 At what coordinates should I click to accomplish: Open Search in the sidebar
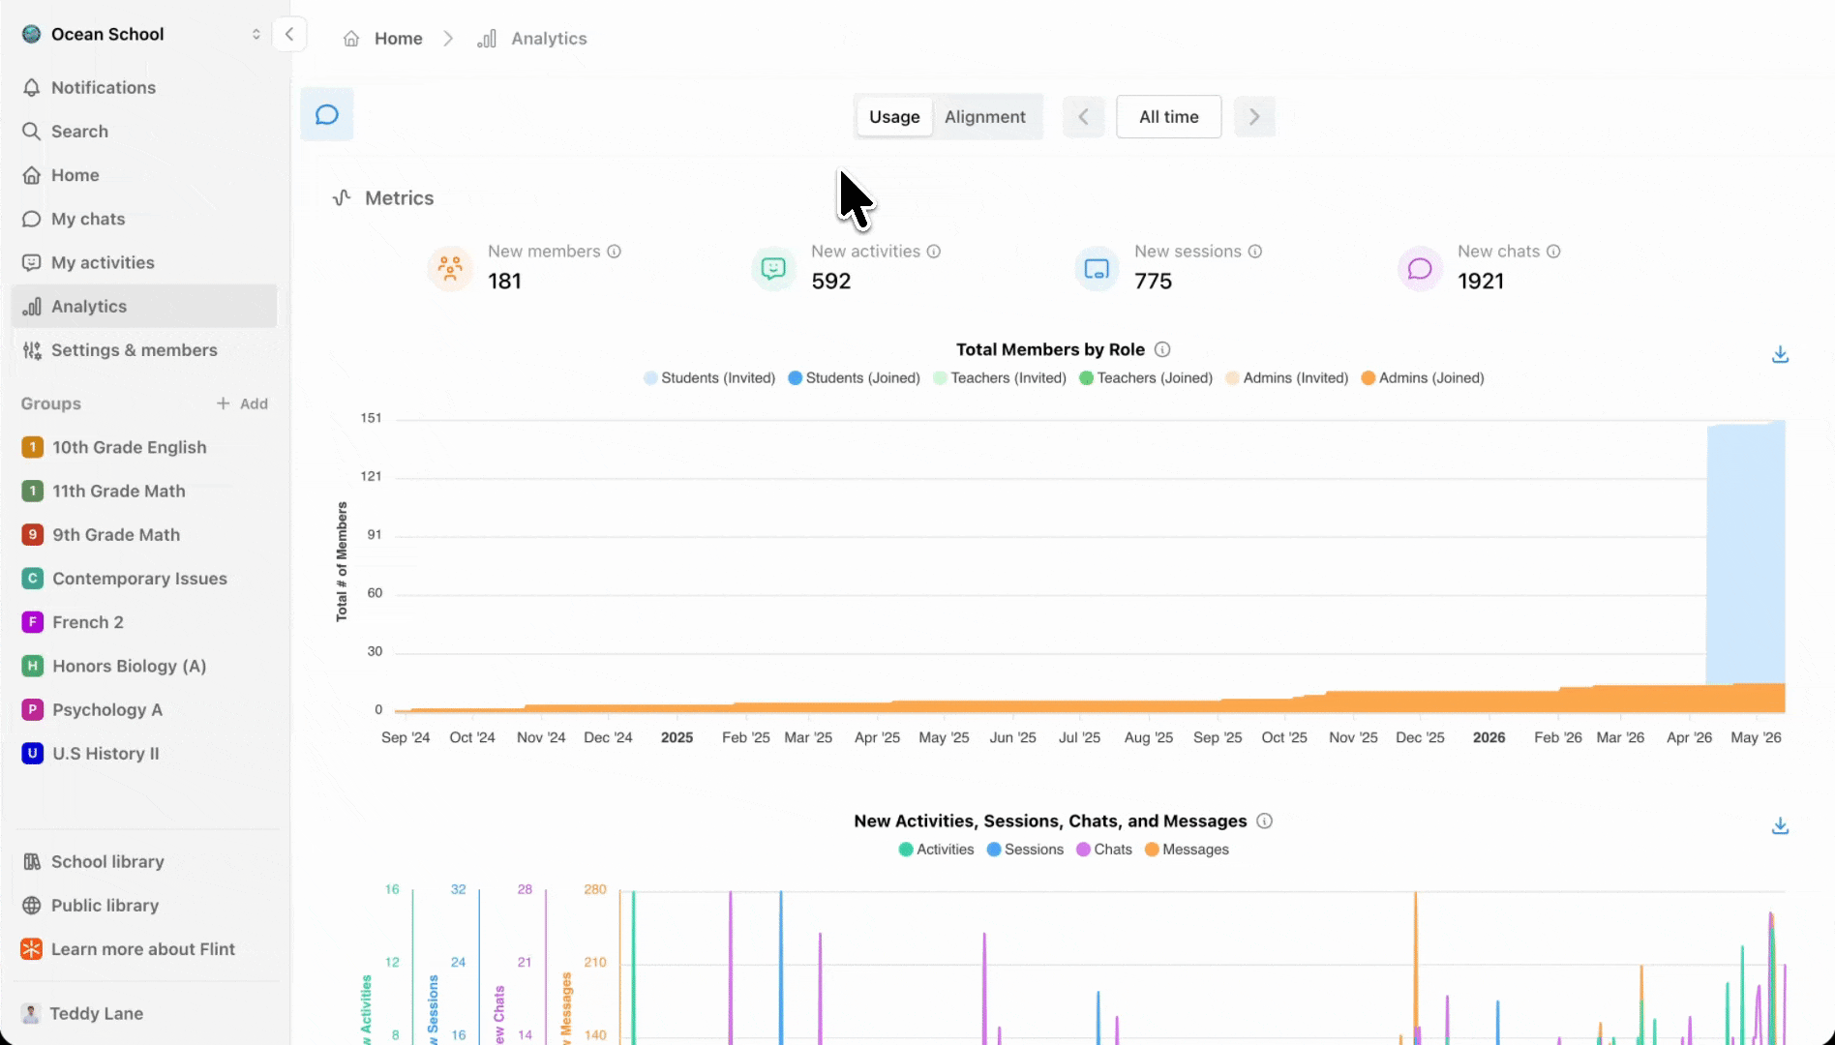pos(144,131)
